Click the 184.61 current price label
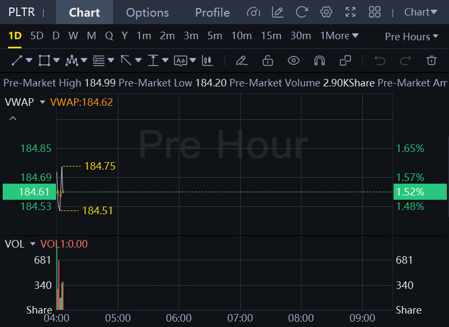 coord(34,192)
